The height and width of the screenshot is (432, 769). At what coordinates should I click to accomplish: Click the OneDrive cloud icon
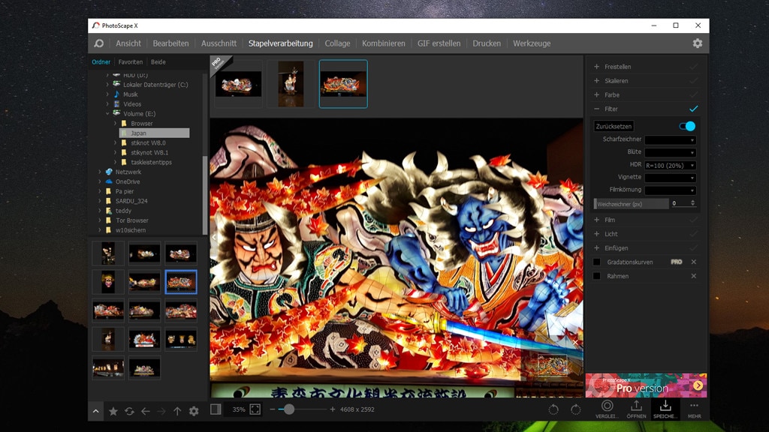(x=109, y=181)
